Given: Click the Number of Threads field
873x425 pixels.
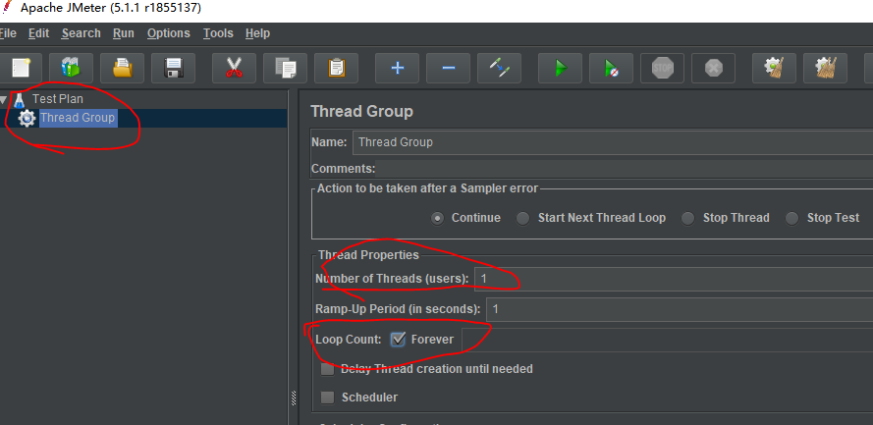Looking at the screenshot, I should coord(674,279).
